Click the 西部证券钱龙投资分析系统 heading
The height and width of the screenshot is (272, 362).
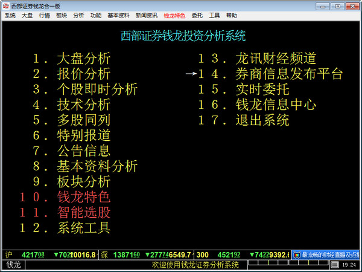tap(183, 36)
